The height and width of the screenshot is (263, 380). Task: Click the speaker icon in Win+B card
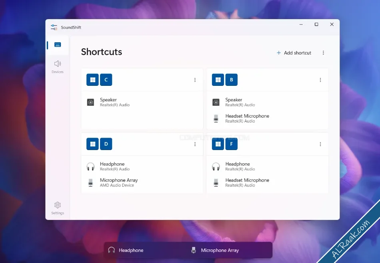pyautogui.click(x=216, y=102)
